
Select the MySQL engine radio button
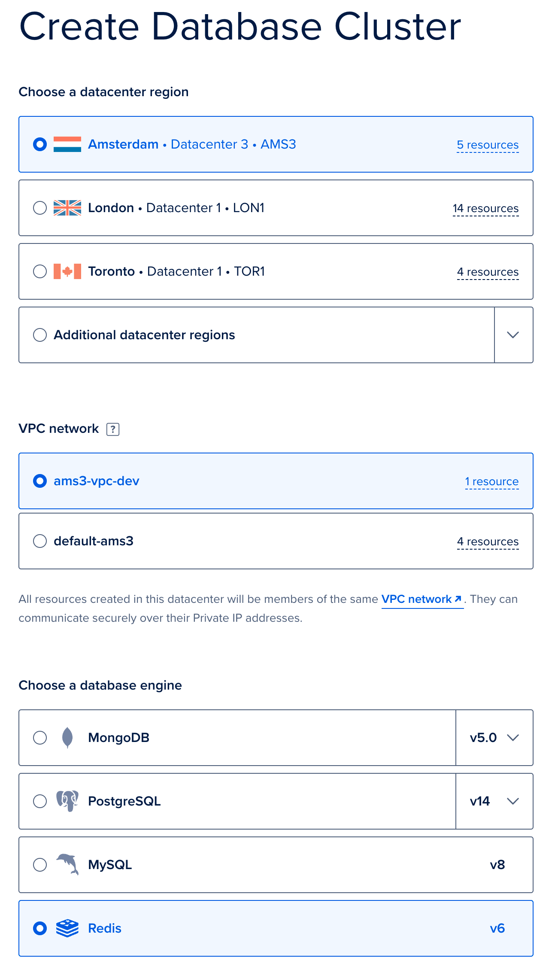click(x=40, y=865)
